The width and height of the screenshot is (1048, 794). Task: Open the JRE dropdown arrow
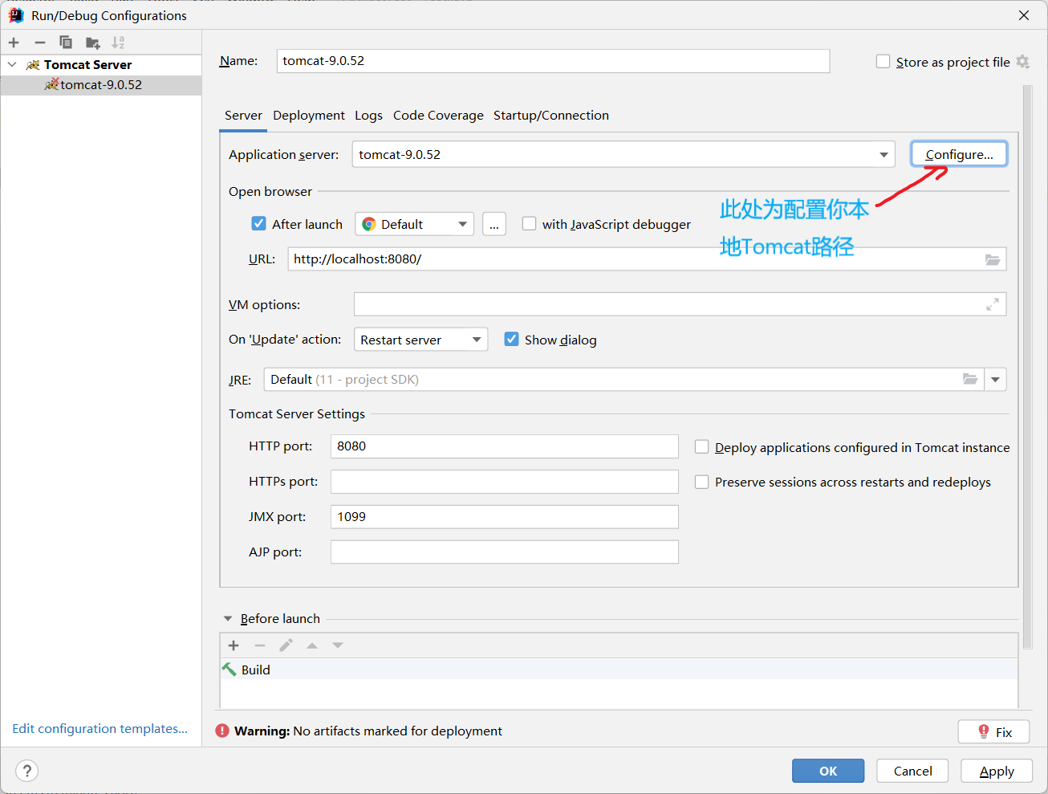click(x=995, y=379)
